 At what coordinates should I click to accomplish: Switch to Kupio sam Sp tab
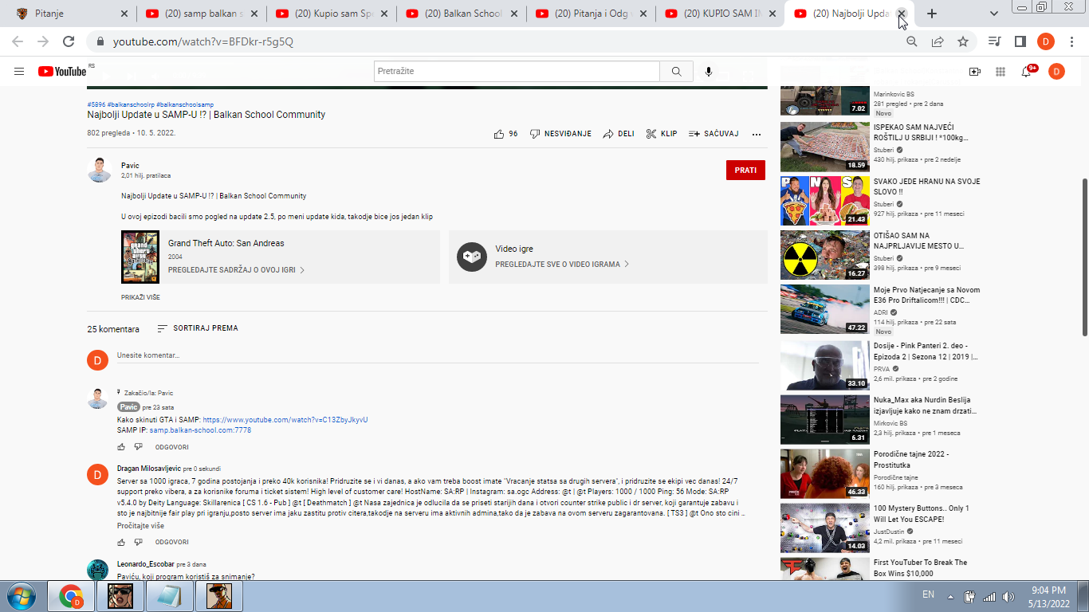click(x=331, y=14)
